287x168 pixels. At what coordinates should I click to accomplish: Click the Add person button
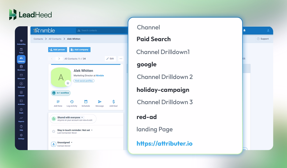[57, 50]
